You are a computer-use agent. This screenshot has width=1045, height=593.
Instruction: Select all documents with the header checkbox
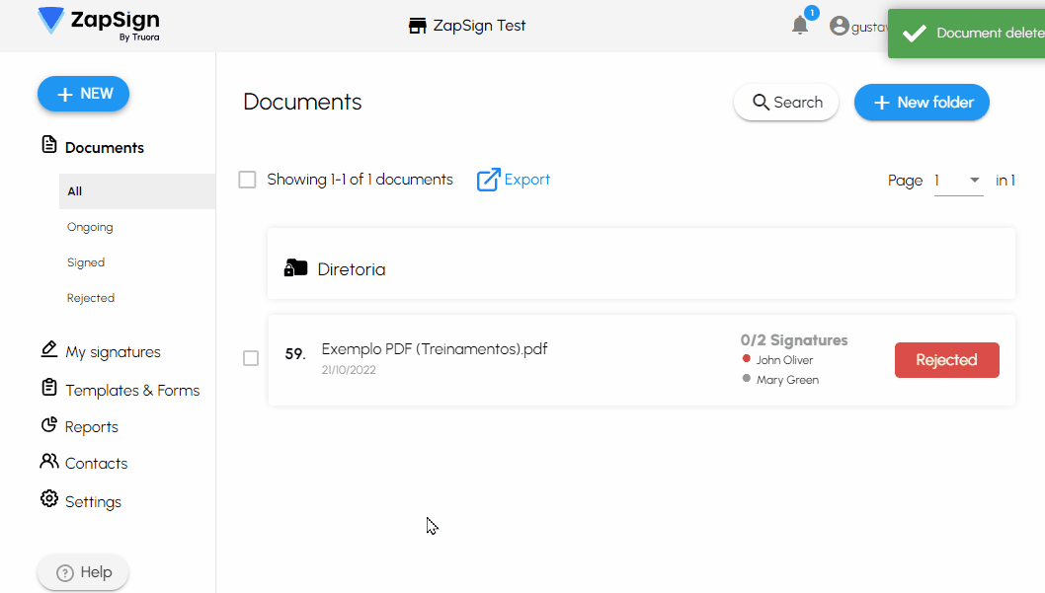[247, 180]
